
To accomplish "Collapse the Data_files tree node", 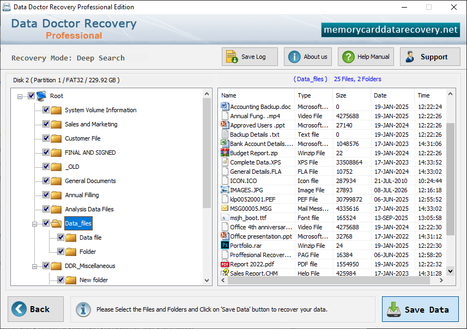I will 34,224.
